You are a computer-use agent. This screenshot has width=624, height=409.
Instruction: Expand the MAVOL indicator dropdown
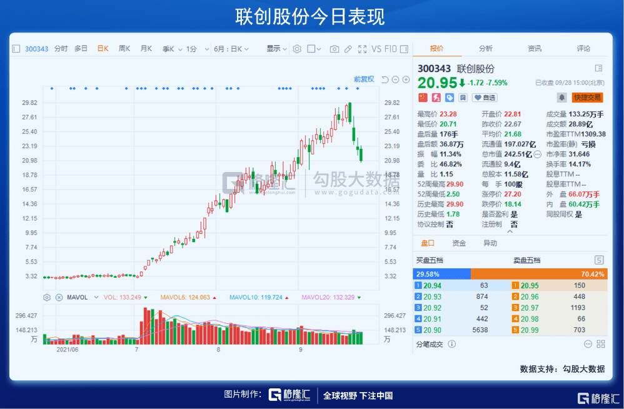[x=96, y=297]
